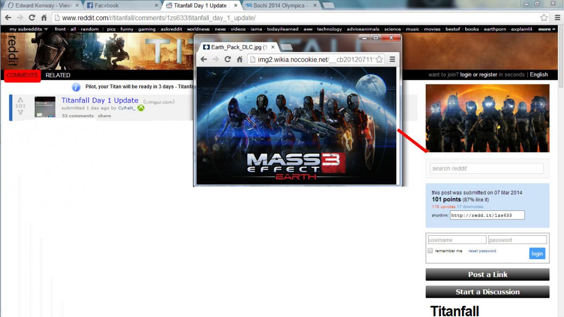Open the post thumbnail image
The image size is (564, 317).
pyautogui.click(x=45, y=107)
